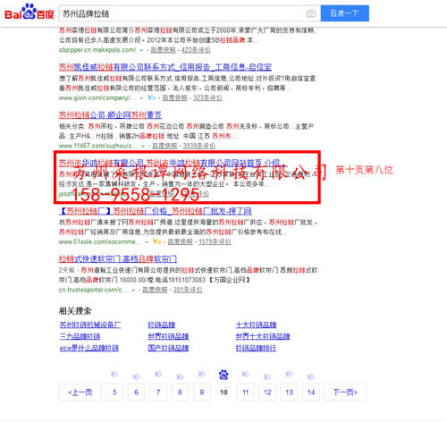The height and width of the screenshot is (422, 447).
Task: Open 391条评价 reviews link
Action: (188, 290)
